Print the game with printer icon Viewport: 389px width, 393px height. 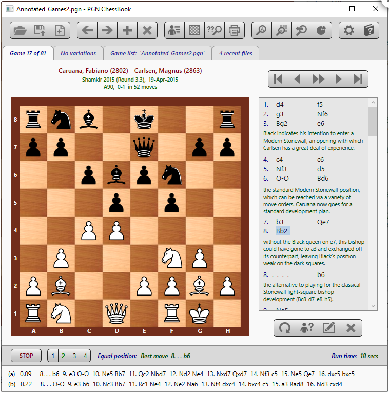[x=235, y=30]
